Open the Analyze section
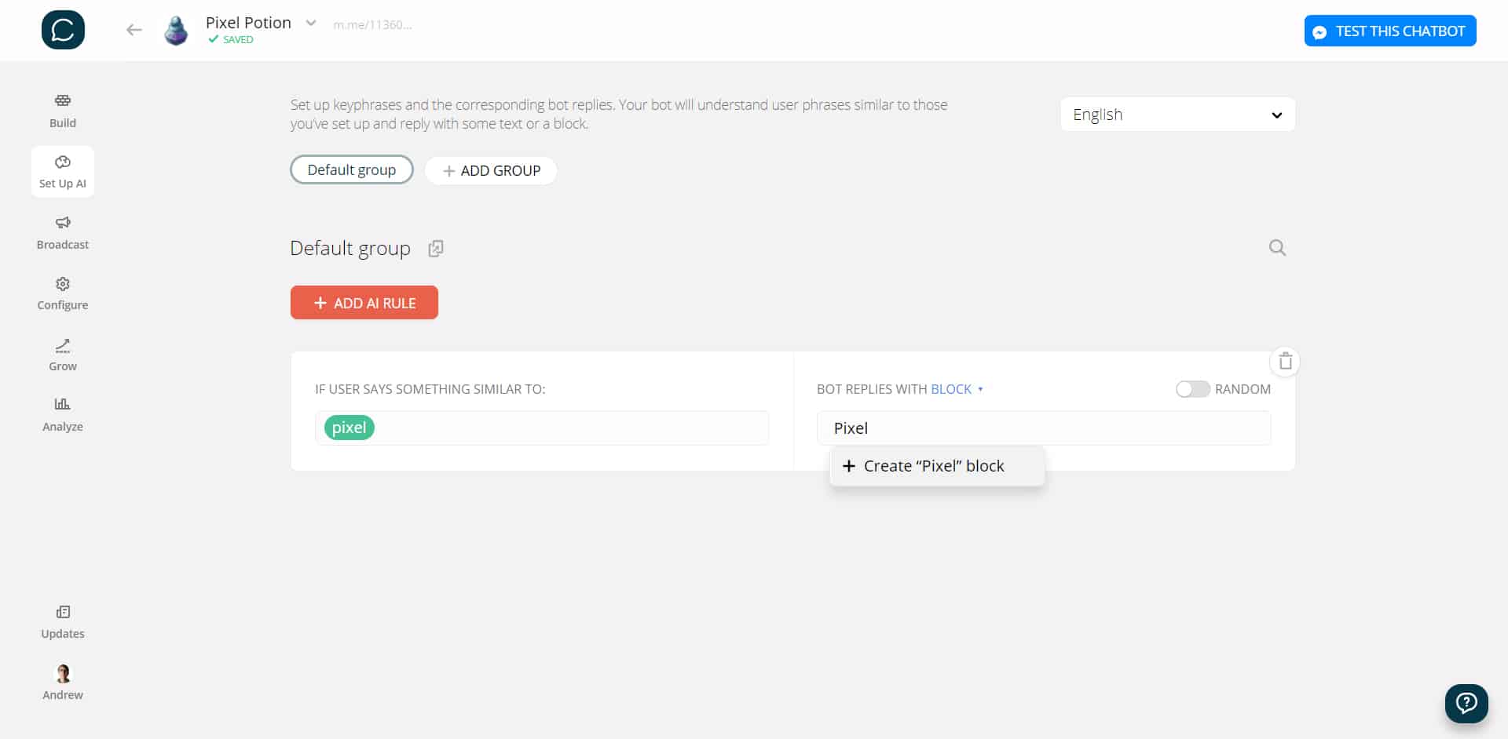Screen dimensions: 1508x739 coord(63,415)
